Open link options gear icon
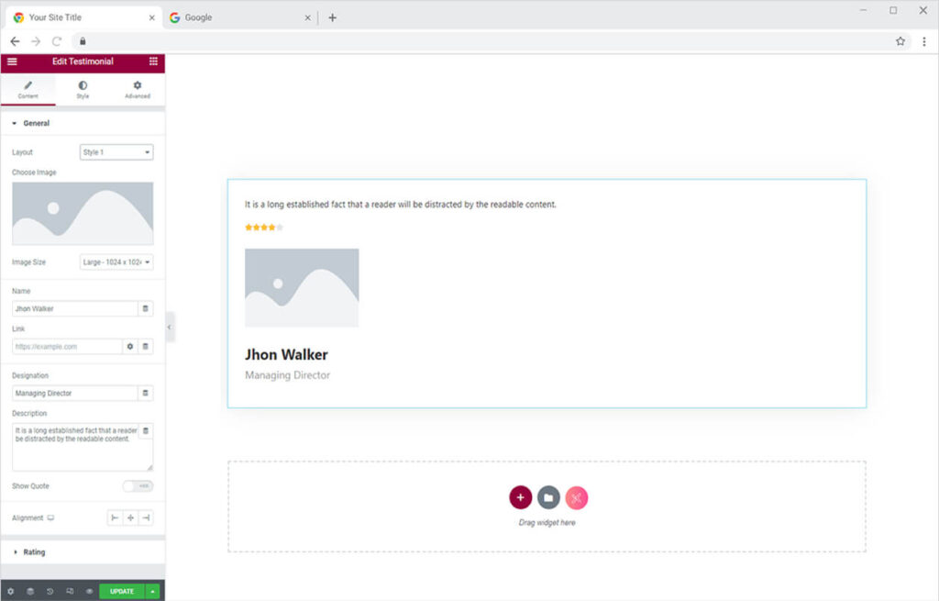The height and width of the screenshot is (601, 939). click(x=130, y=347)
